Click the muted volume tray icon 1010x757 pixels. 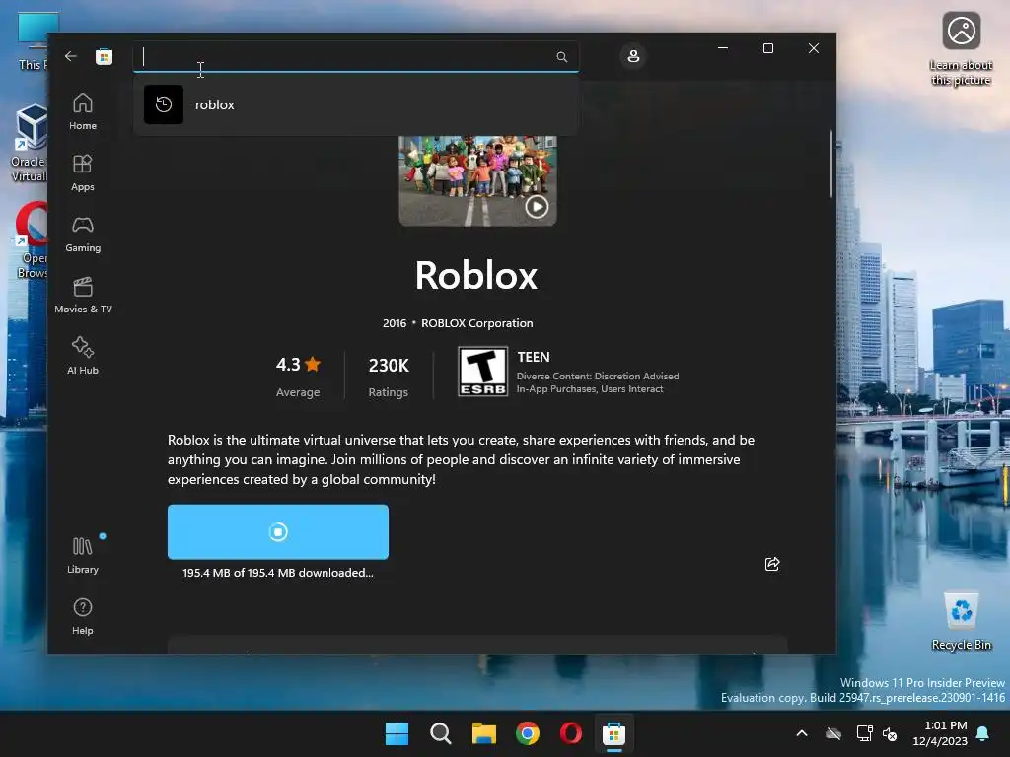pyautogui.click(x=890, y=733)
